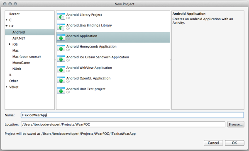Click the project Name input field
249x151 pixels.
click(x=132, y=115)
